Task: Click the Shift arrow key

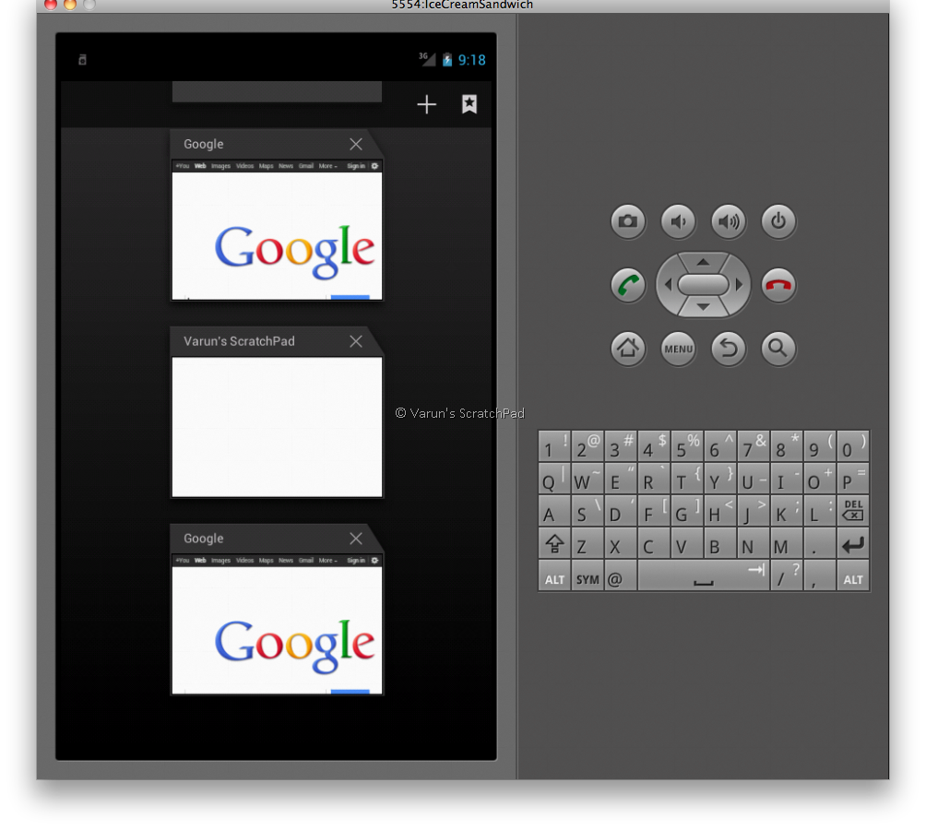Action: [554, 543]
